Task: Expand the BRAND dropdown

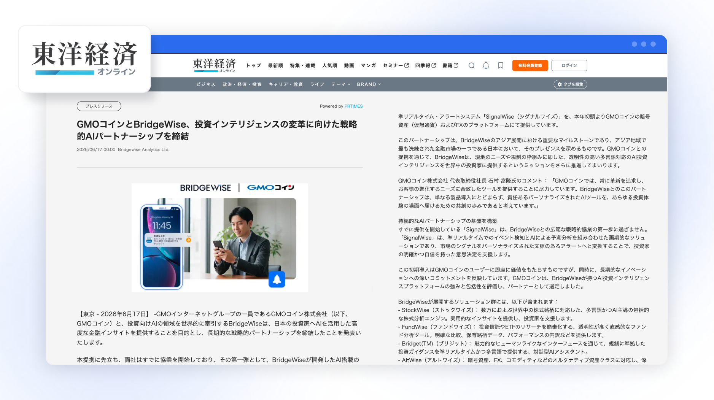Action: (369, 84)
